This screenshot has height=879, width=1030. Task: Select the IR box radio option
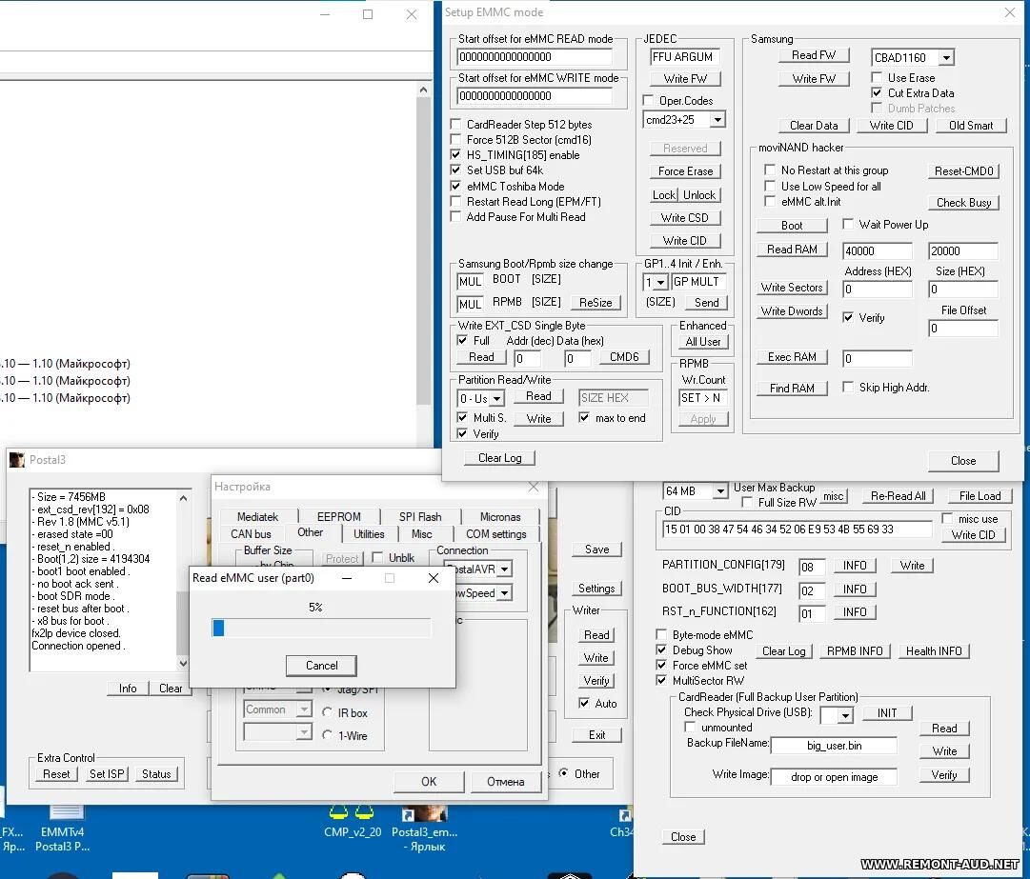[x=327, y=712]
